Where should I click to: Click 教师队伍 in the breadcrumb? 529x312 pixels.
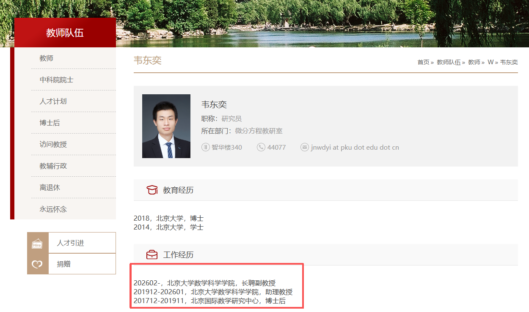point(448,62)
